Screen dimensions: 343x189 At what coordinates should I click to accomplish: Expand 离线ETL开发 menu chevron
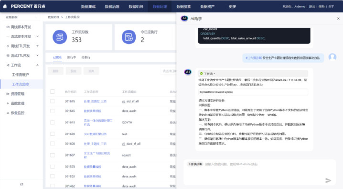tap(37, 46)
